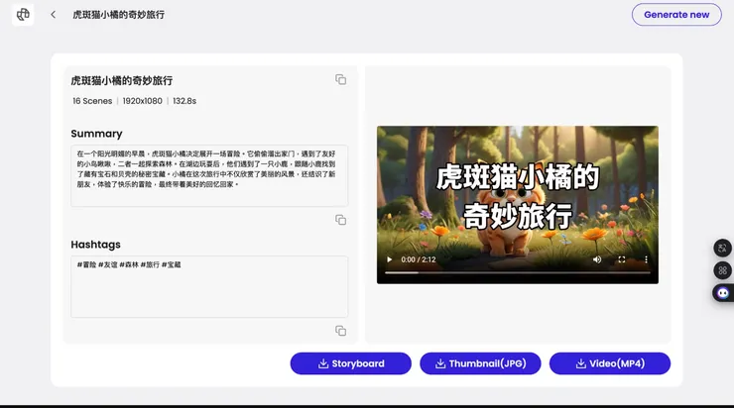
Task: Enter fullscreen mode on the video
Action: point(622,259)
